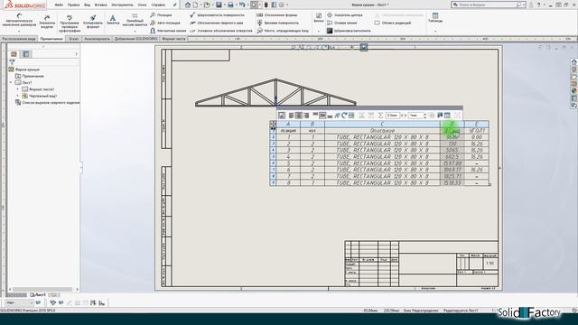
Task: Open a file via the folder icon
Action: [x=207, y=5]
